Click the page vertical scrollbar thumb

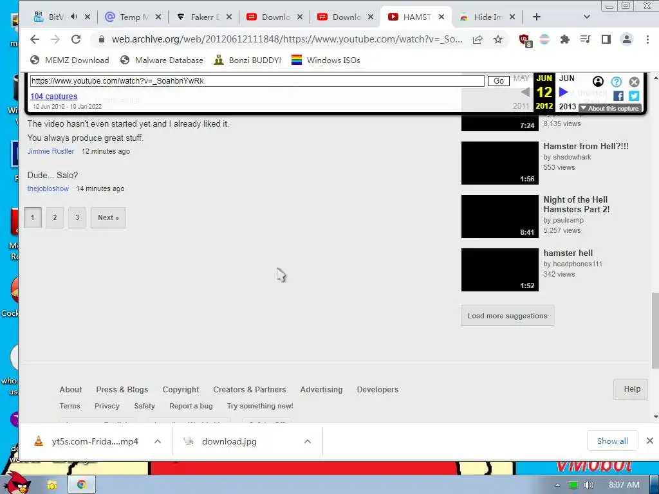click(655, 331)
